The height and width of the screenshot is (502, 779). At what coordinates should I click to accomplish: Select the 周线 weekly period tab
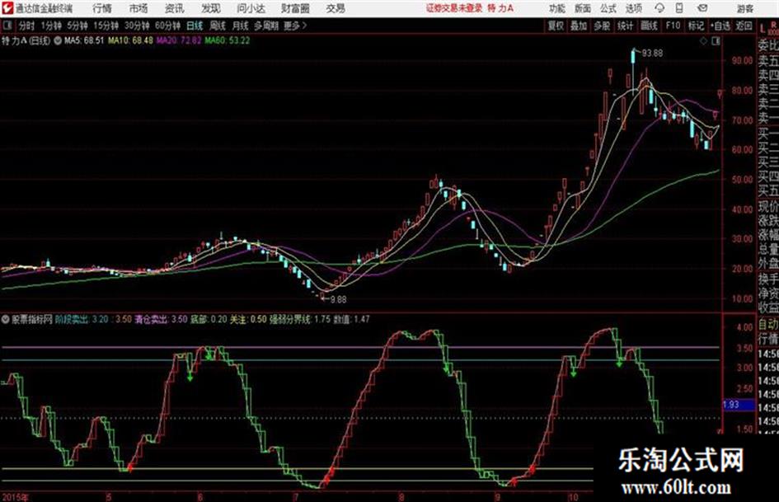pos(218,26)
